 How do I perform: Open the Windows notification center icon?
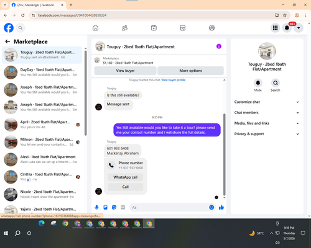[x=303, y=233]
